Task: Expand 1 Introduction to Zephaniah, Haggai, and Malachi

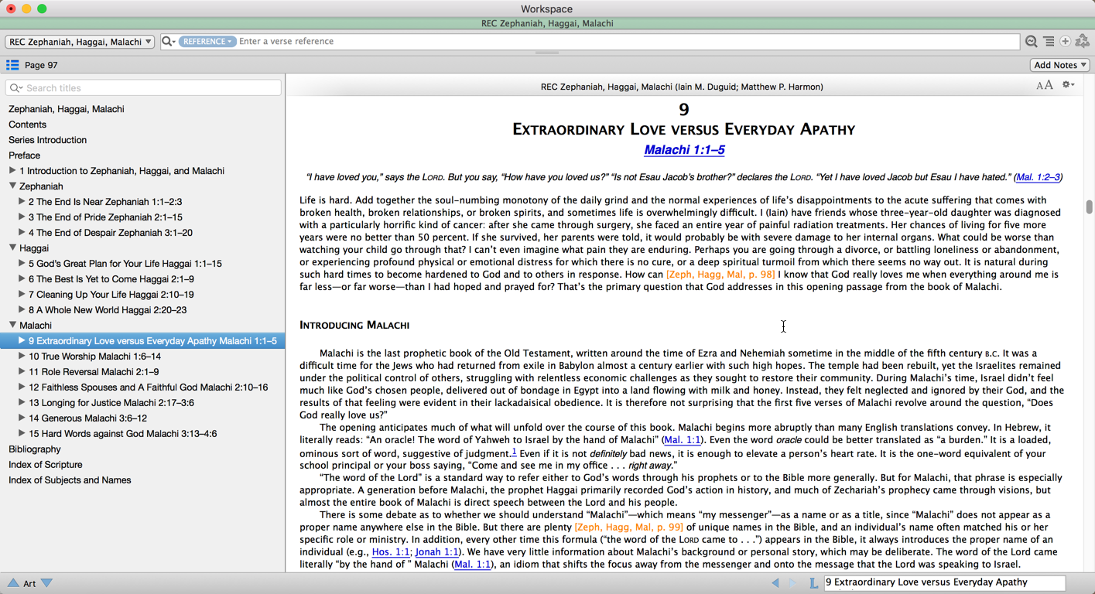Action: [12, 171]
